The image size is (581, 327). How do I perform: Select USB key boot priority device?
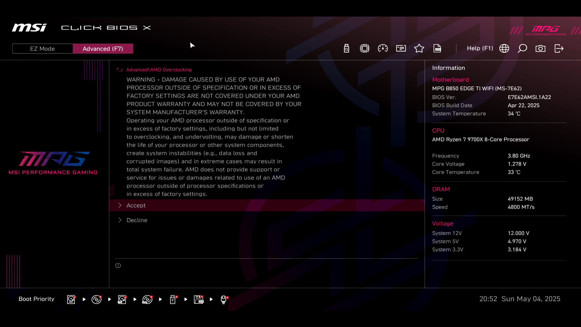click(173, 299)
